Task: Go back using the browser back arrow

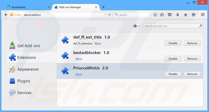Action: pyautogui.click(x=6, y=15)
